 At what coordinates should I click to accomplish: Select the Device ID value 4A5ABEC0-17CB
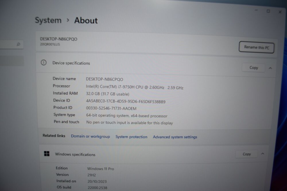(x=126, y=102)
